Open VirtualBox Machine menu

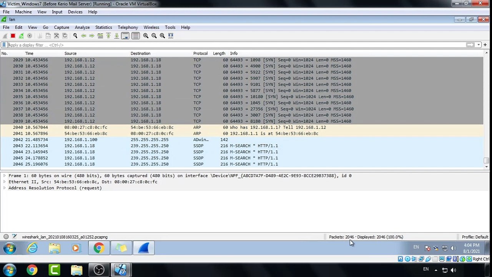click(23, 12)
